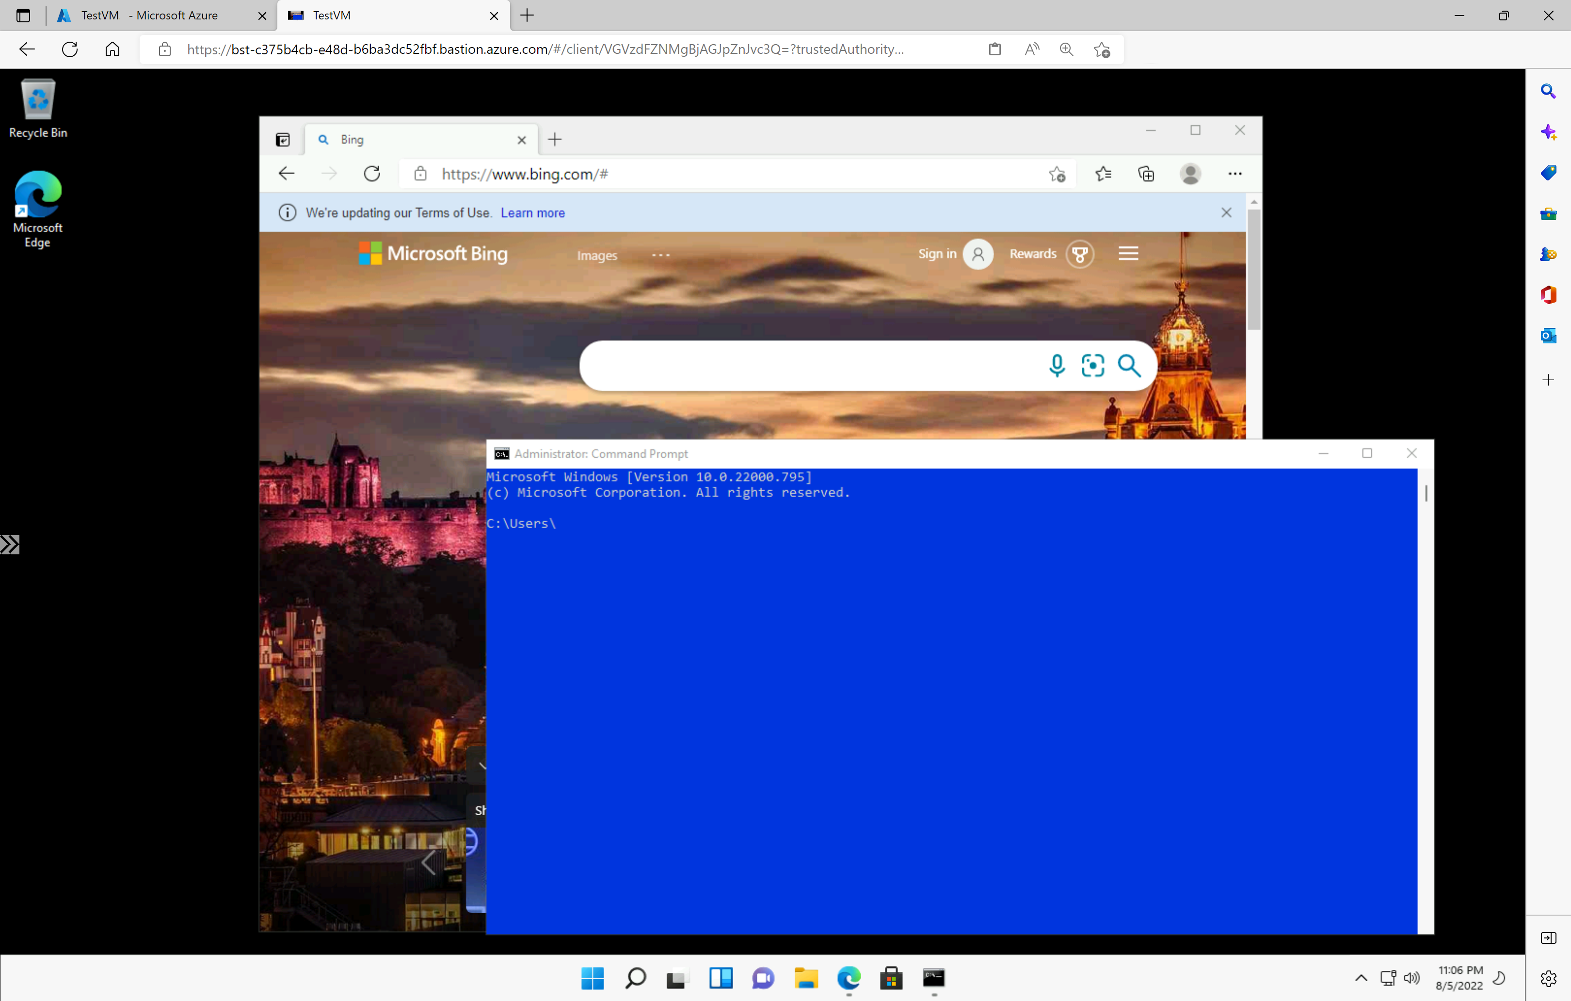1571x1001 pixels.
Task: Expand the Bing hamburger menu
Action: pos(1128,253)
